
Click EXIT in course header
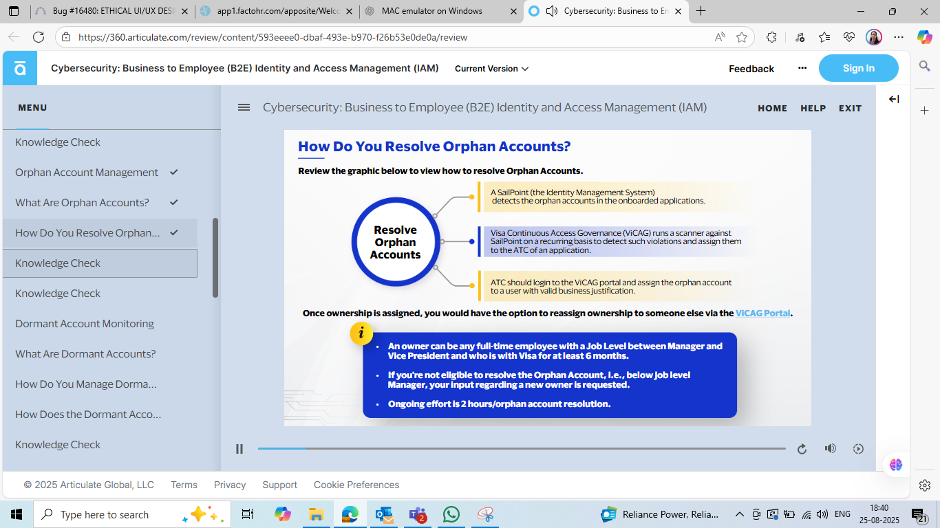(x=850, y=108)
